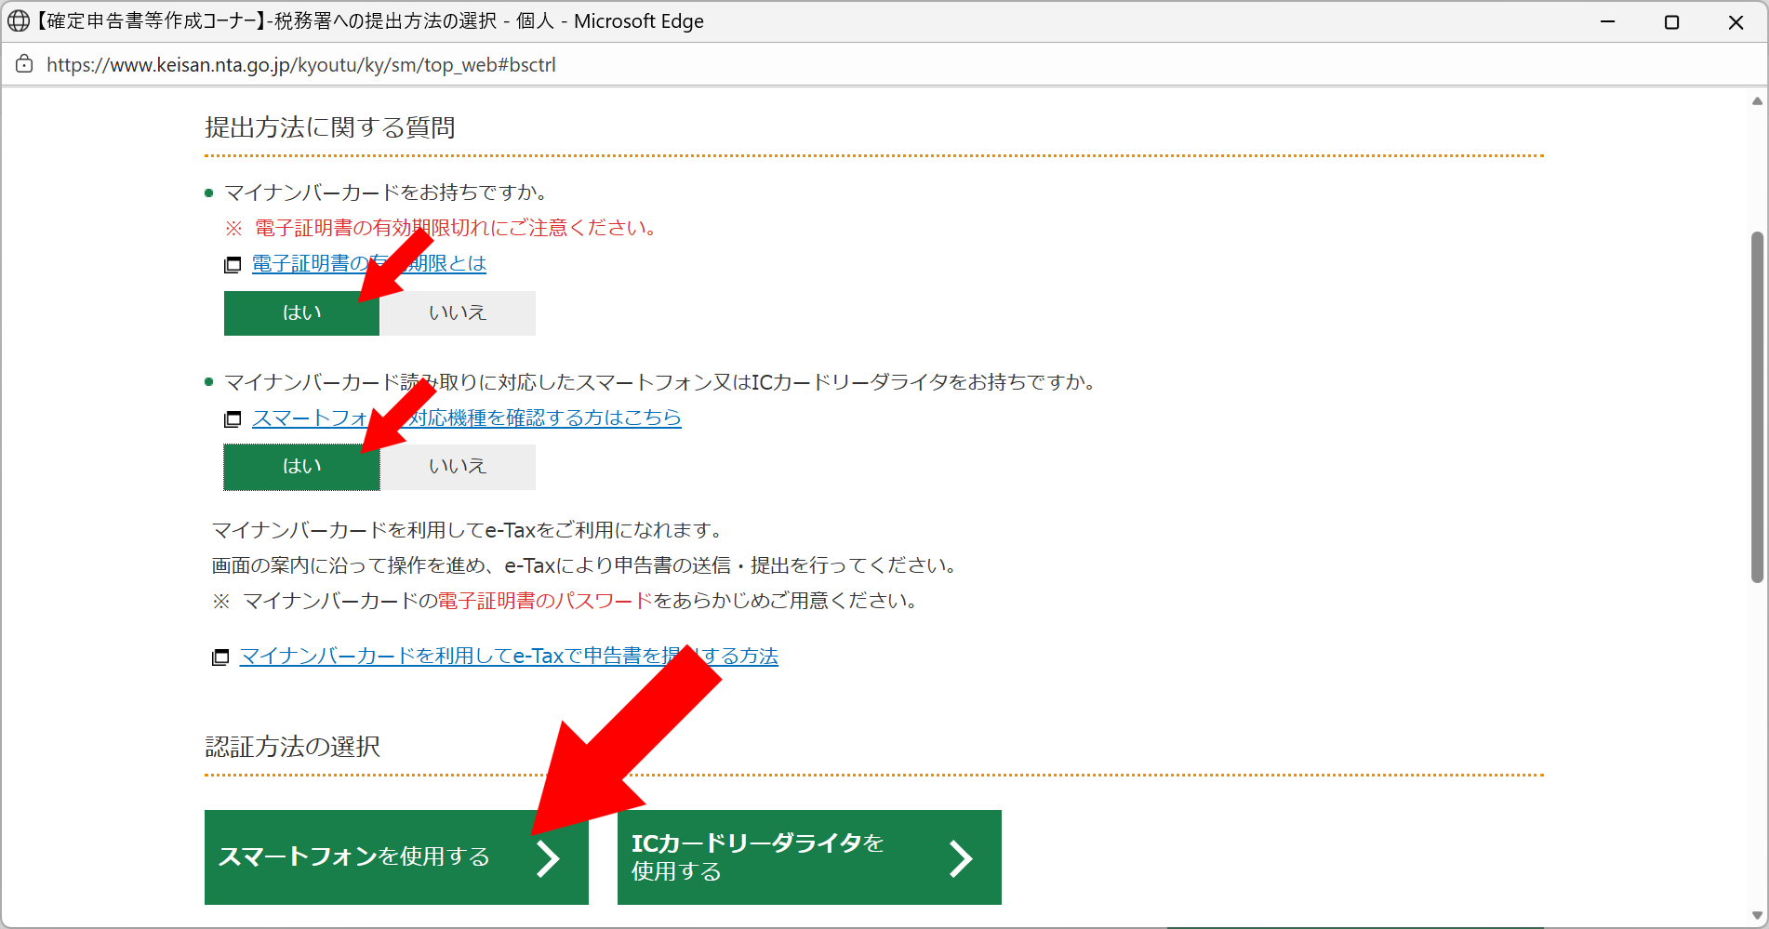Select いいえ for smartphone or IC reader question
The width and height of the screenshot is (1769, 929).
(457, 467)
